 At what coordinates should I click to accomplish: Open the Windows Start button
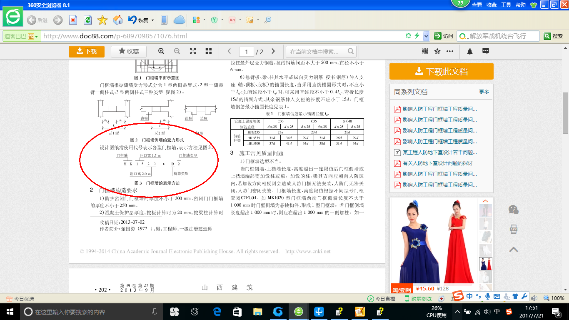pos(9,312)
